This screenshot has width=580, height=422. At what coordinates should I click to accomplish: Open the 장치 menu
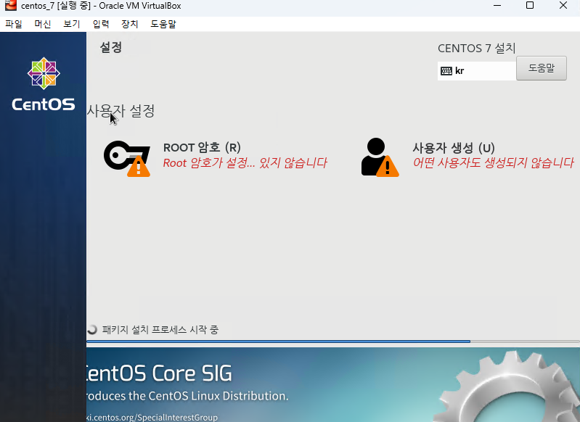(x=129, y=24)
